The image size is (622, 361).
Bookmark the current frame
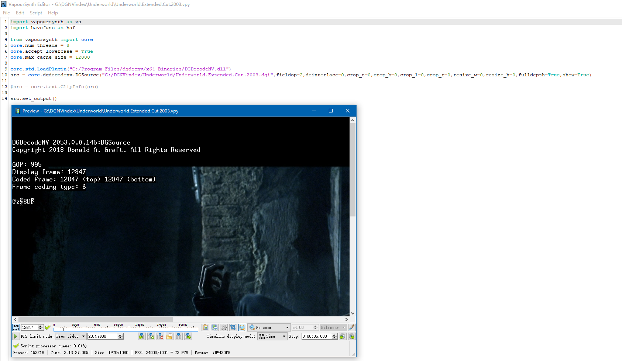151,336
